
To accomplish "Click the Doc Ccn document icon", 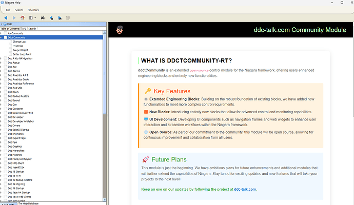I will pyautogui.click(x=6, y=105).
